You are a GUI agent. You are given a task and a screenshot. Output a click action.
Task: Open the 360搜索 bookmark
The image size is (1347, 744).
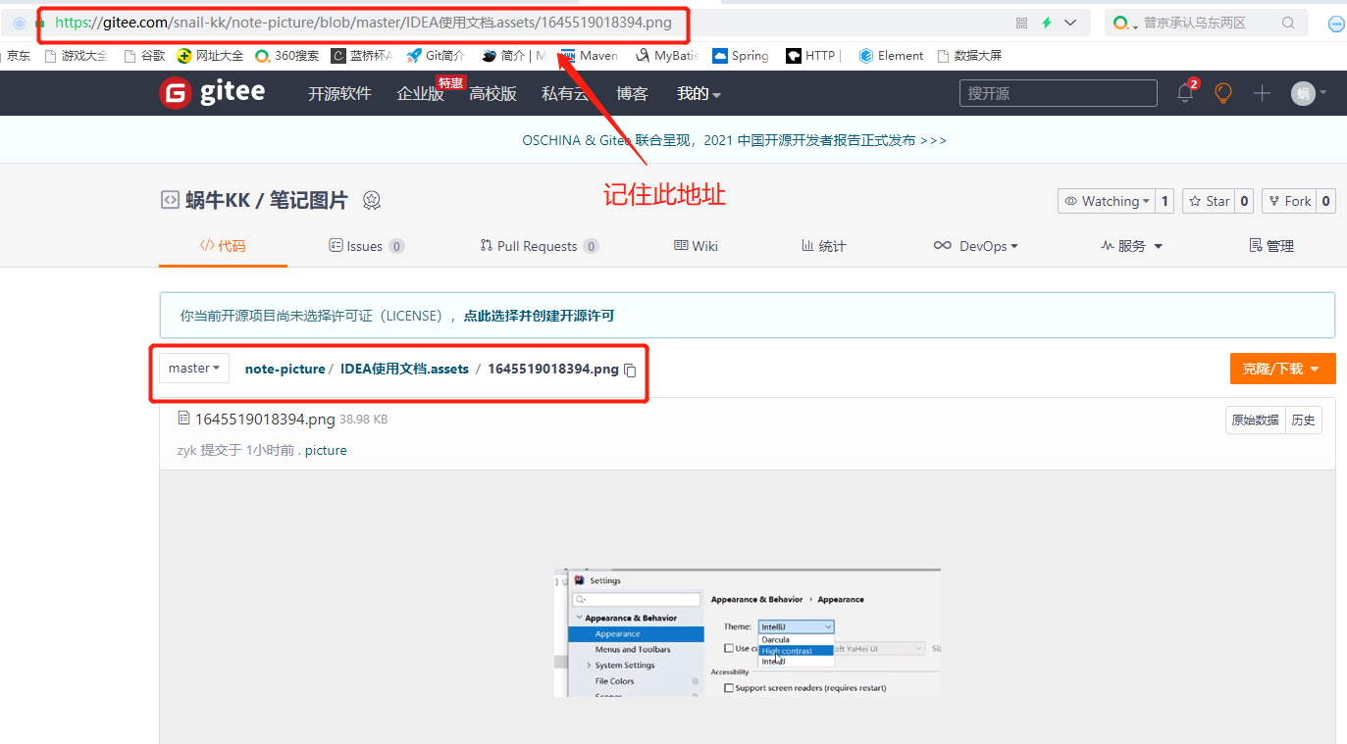tap(286, 56)
